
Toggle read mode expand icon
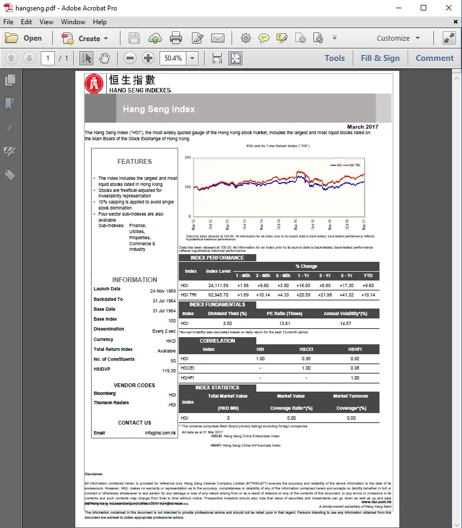[449, 38]
